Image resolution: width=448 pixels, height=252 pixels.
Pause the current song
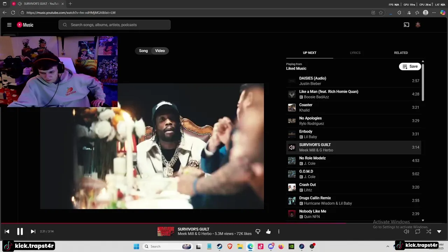point(20,231)
